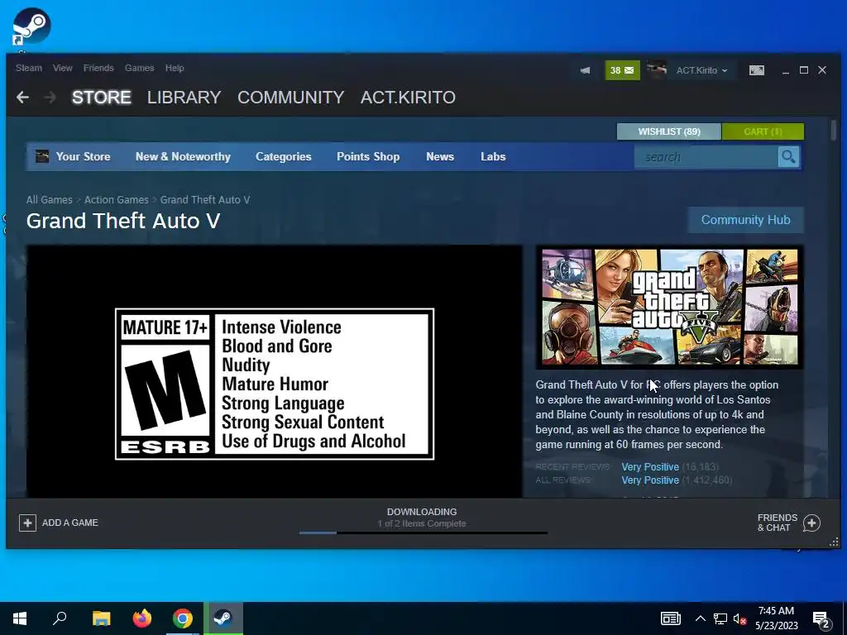This screenshot has height=635, width=847.
Task: Open the Your Store dropdown menu
Action: (84, 156)
